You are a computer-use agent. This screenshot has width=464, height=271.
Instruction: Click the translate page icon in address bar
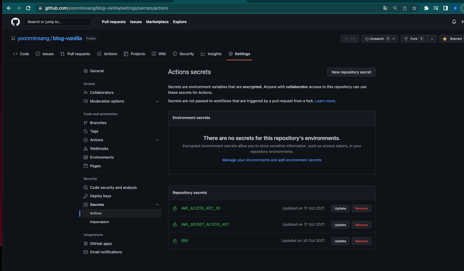click(385, 8)
